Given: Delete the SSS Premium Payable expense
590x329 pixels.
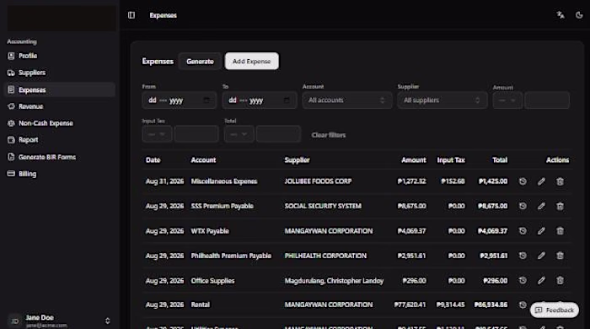Looking at the screenshot, I should [560, 206].
